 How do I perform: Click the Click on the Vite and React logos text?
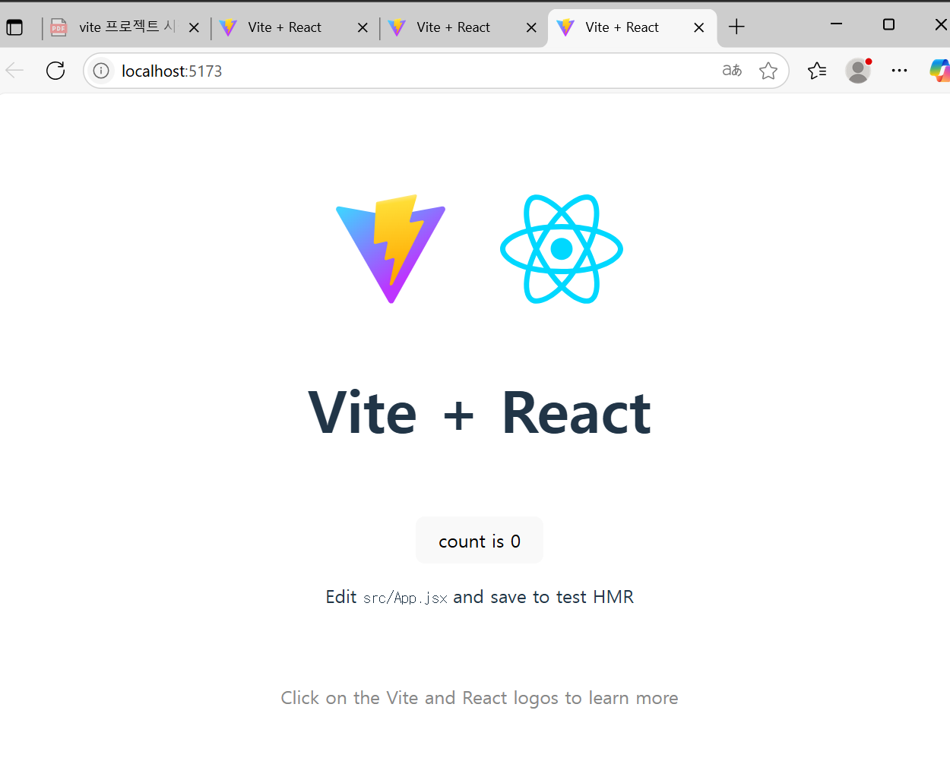click(480, 698)
